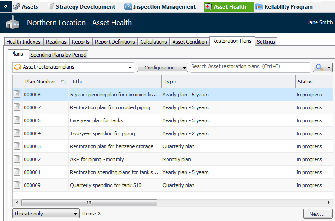
Task: Open the Configuration dropdown button
Action: [162, 68]
